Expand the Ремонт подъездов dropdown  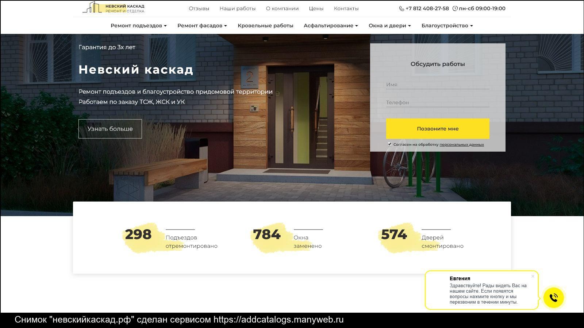click(x=138, y=26)
